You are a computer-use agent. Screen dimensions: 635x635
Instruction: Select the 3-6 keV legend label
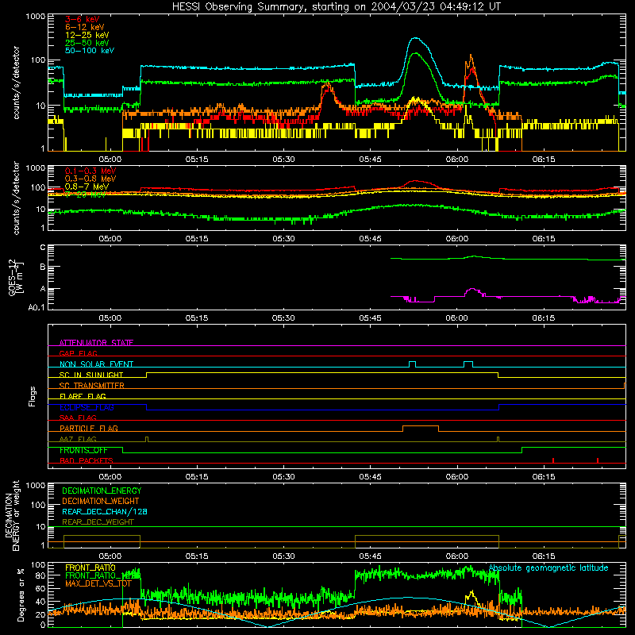point(83,19)
